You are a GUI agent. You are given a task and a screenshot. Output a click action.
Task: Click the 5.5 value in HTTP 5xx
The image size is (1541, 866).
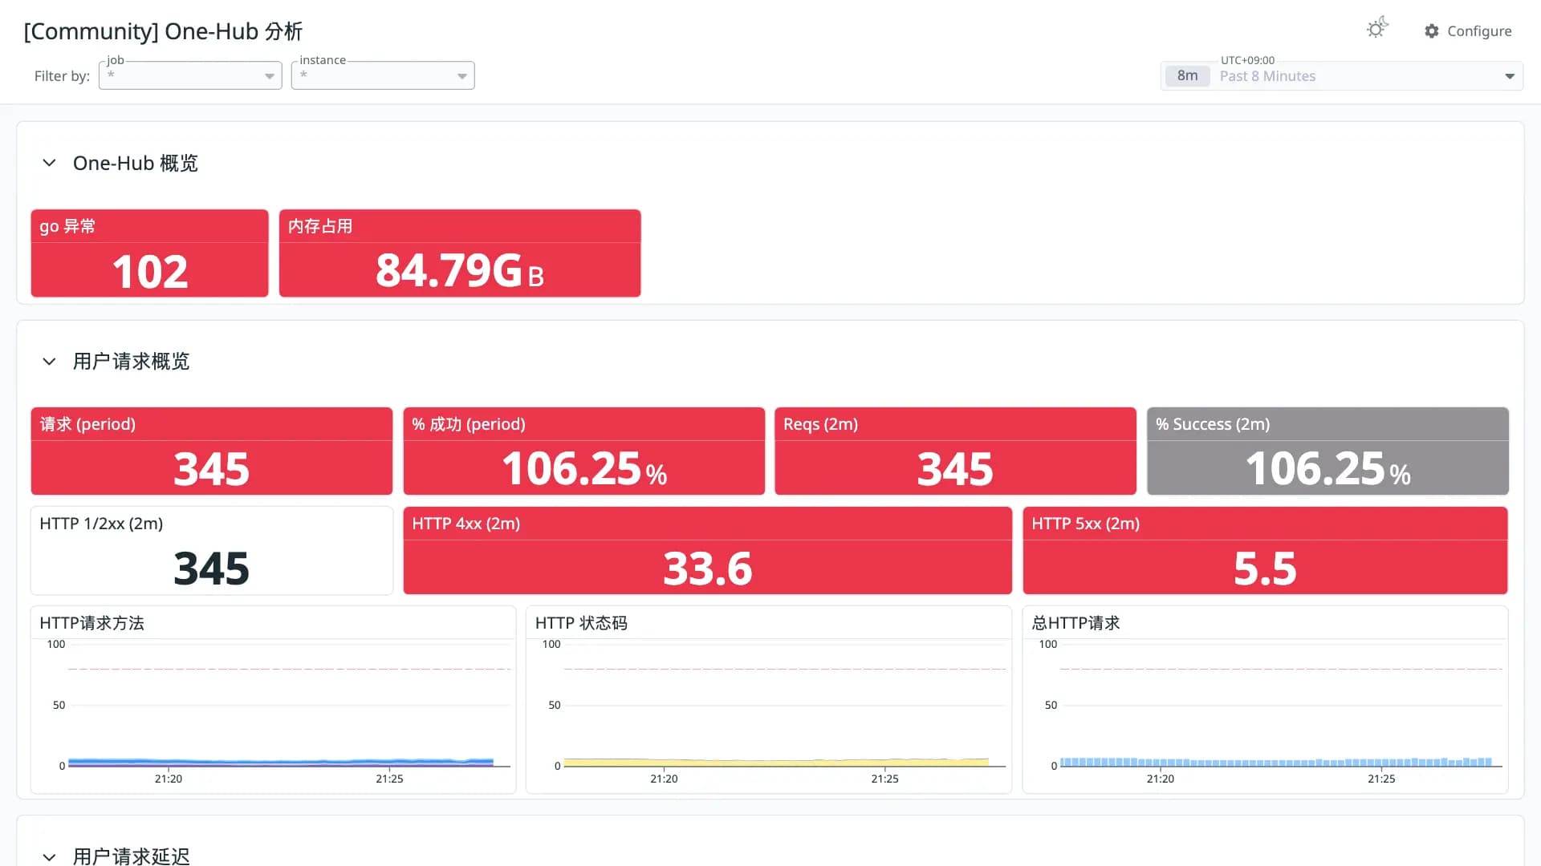click(1265, 569)
